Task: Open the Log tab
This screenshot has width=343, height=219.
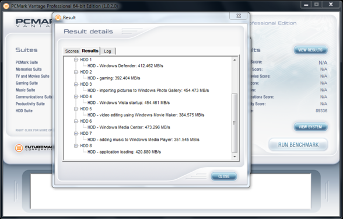Action: 107,51
